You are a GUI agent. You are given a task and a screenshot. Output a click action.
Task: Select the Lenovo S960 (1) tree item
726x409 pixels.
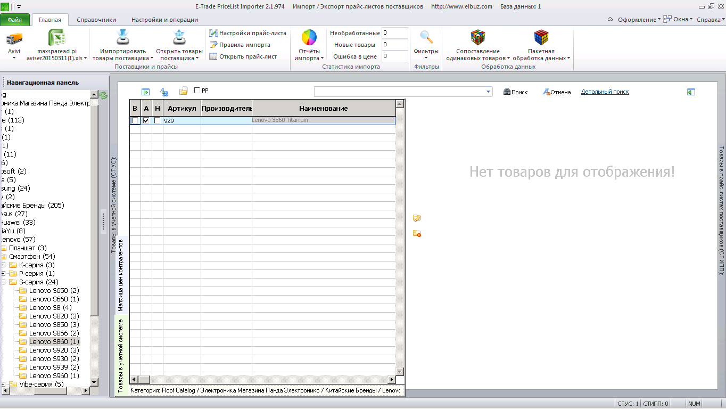(x=54, y=376)
